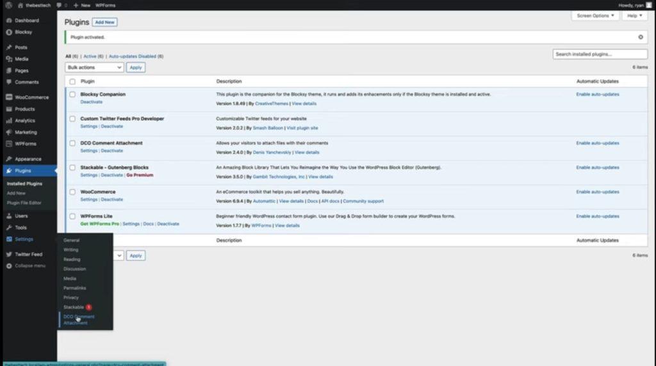Screen dimensions: 656x366
Task: Open the Tools wrench icon
Action: pos(9,228)
